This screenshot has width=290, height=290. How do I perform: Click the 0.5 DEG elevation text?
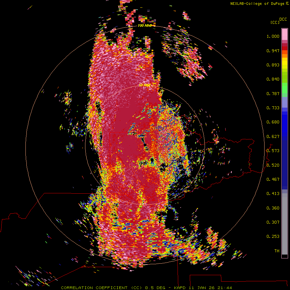[x=156, y=288]
